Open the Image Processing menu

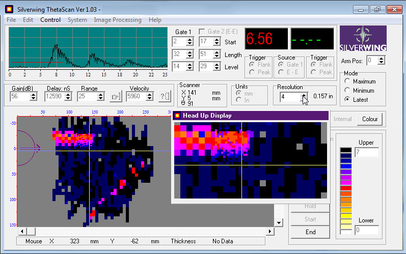[118, 20]
